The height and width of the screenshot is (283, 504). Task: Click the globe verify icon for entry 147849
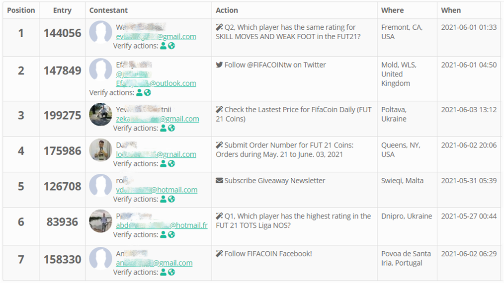coord(148,92)
